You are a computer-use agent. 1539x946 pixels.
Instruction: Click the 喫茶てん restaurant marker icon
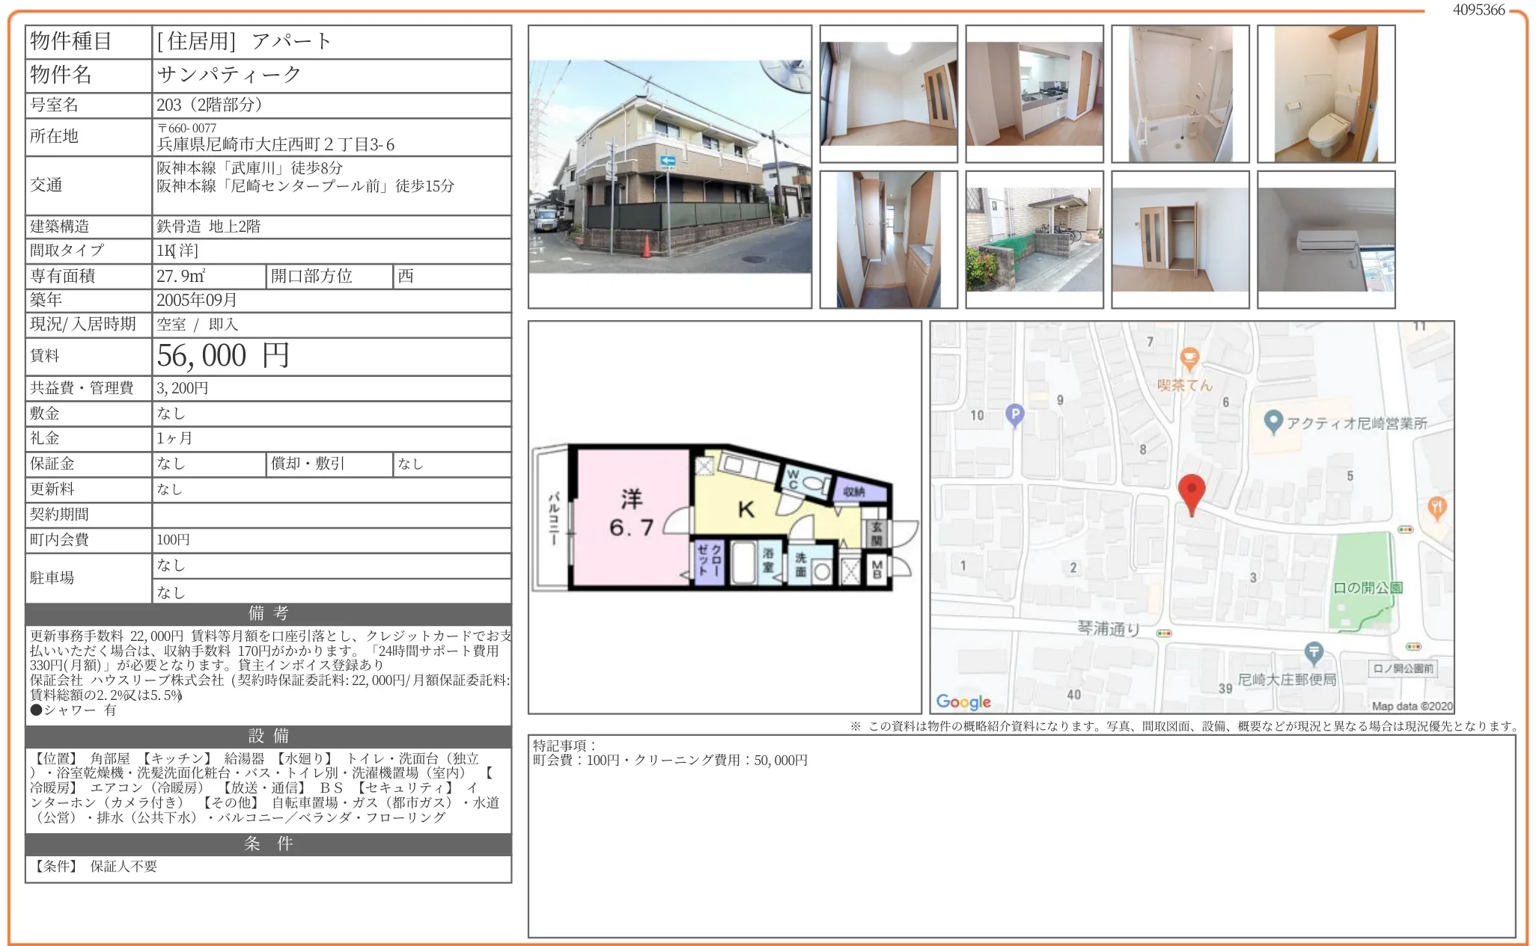1189,359
